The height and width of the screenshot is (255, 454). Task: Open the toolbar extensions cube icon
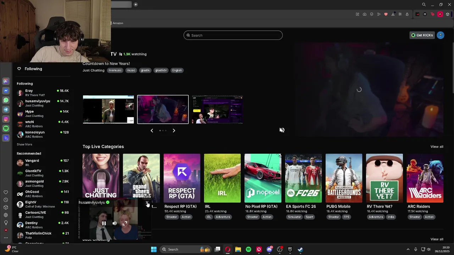[448, 14]
